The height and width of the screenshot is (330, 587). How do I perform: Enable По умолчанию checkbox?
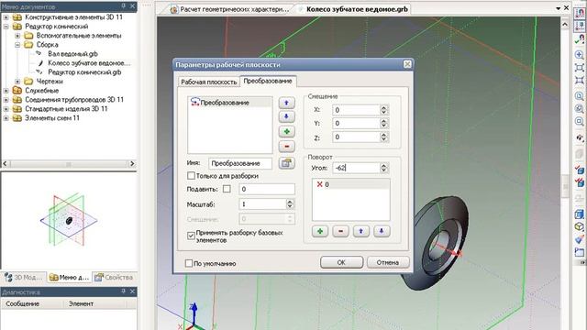(189, 263)
